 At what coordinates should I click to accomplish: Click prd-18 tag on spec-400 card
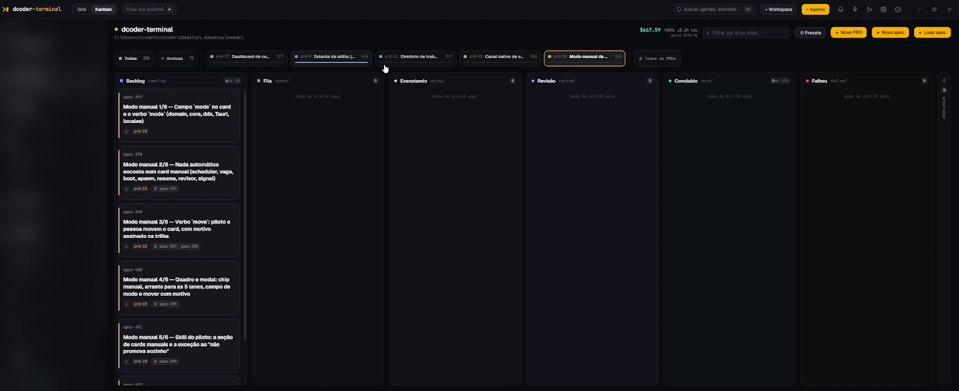(x=140, y=304)
